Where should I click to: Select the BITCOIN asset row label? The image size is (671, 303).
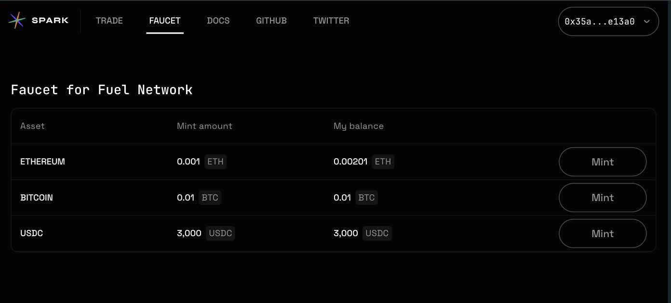[37, 198]
